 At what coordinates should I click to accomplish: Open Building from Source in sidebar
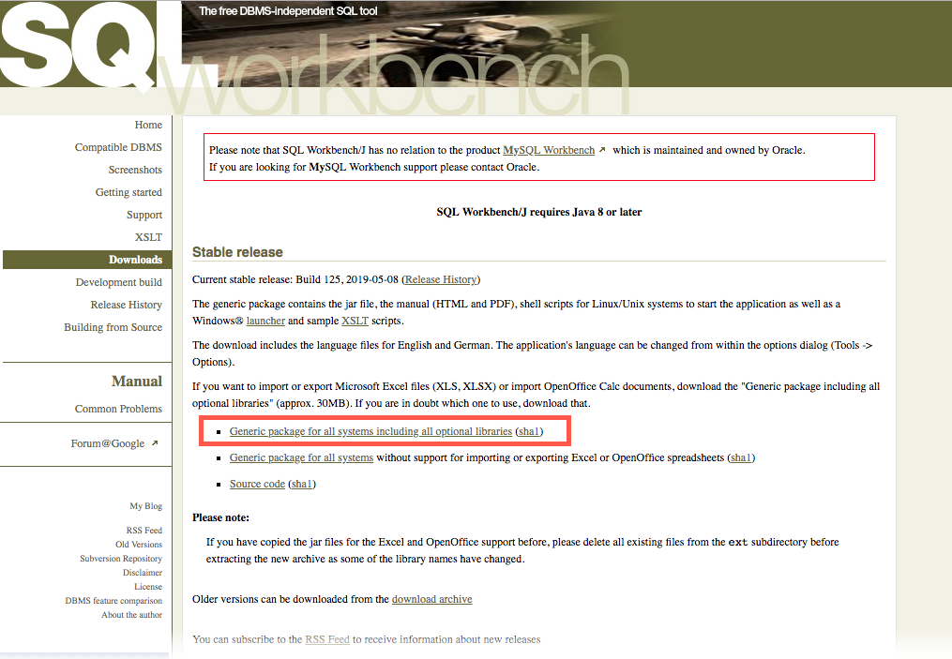(x=113, y=327)
